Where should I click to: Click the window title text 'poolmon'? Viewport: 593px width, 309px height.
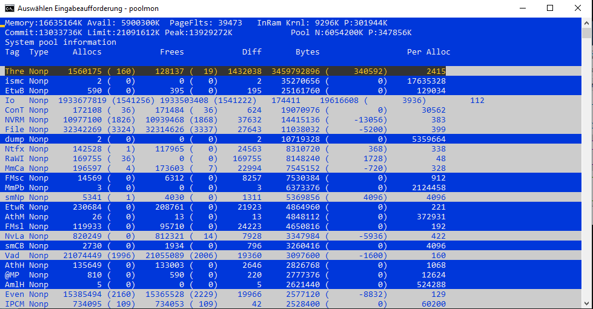(144, 8)
